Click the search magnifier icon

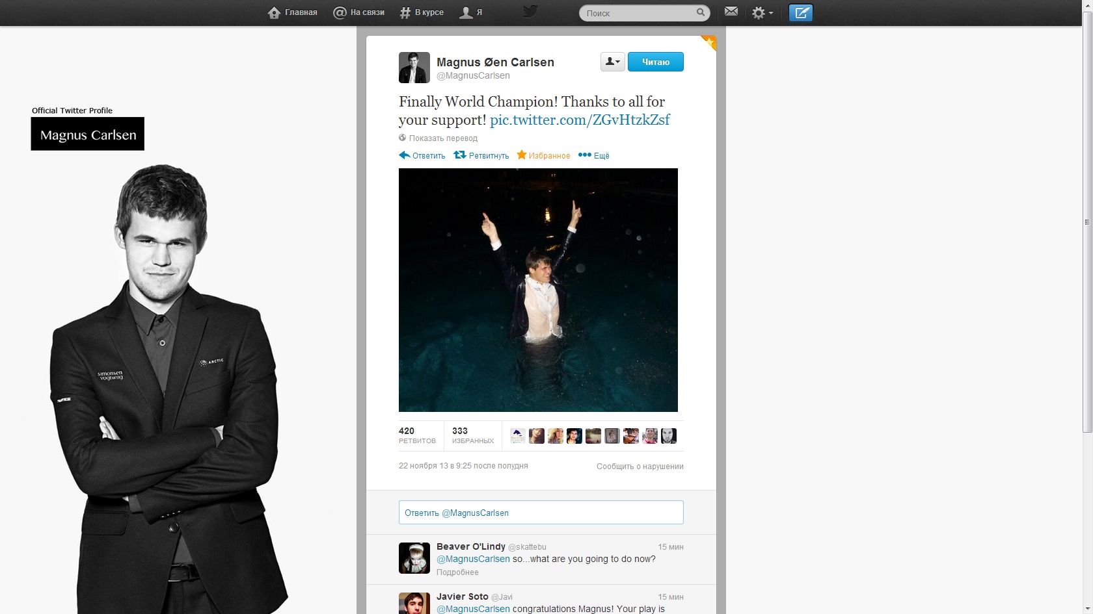701,12
